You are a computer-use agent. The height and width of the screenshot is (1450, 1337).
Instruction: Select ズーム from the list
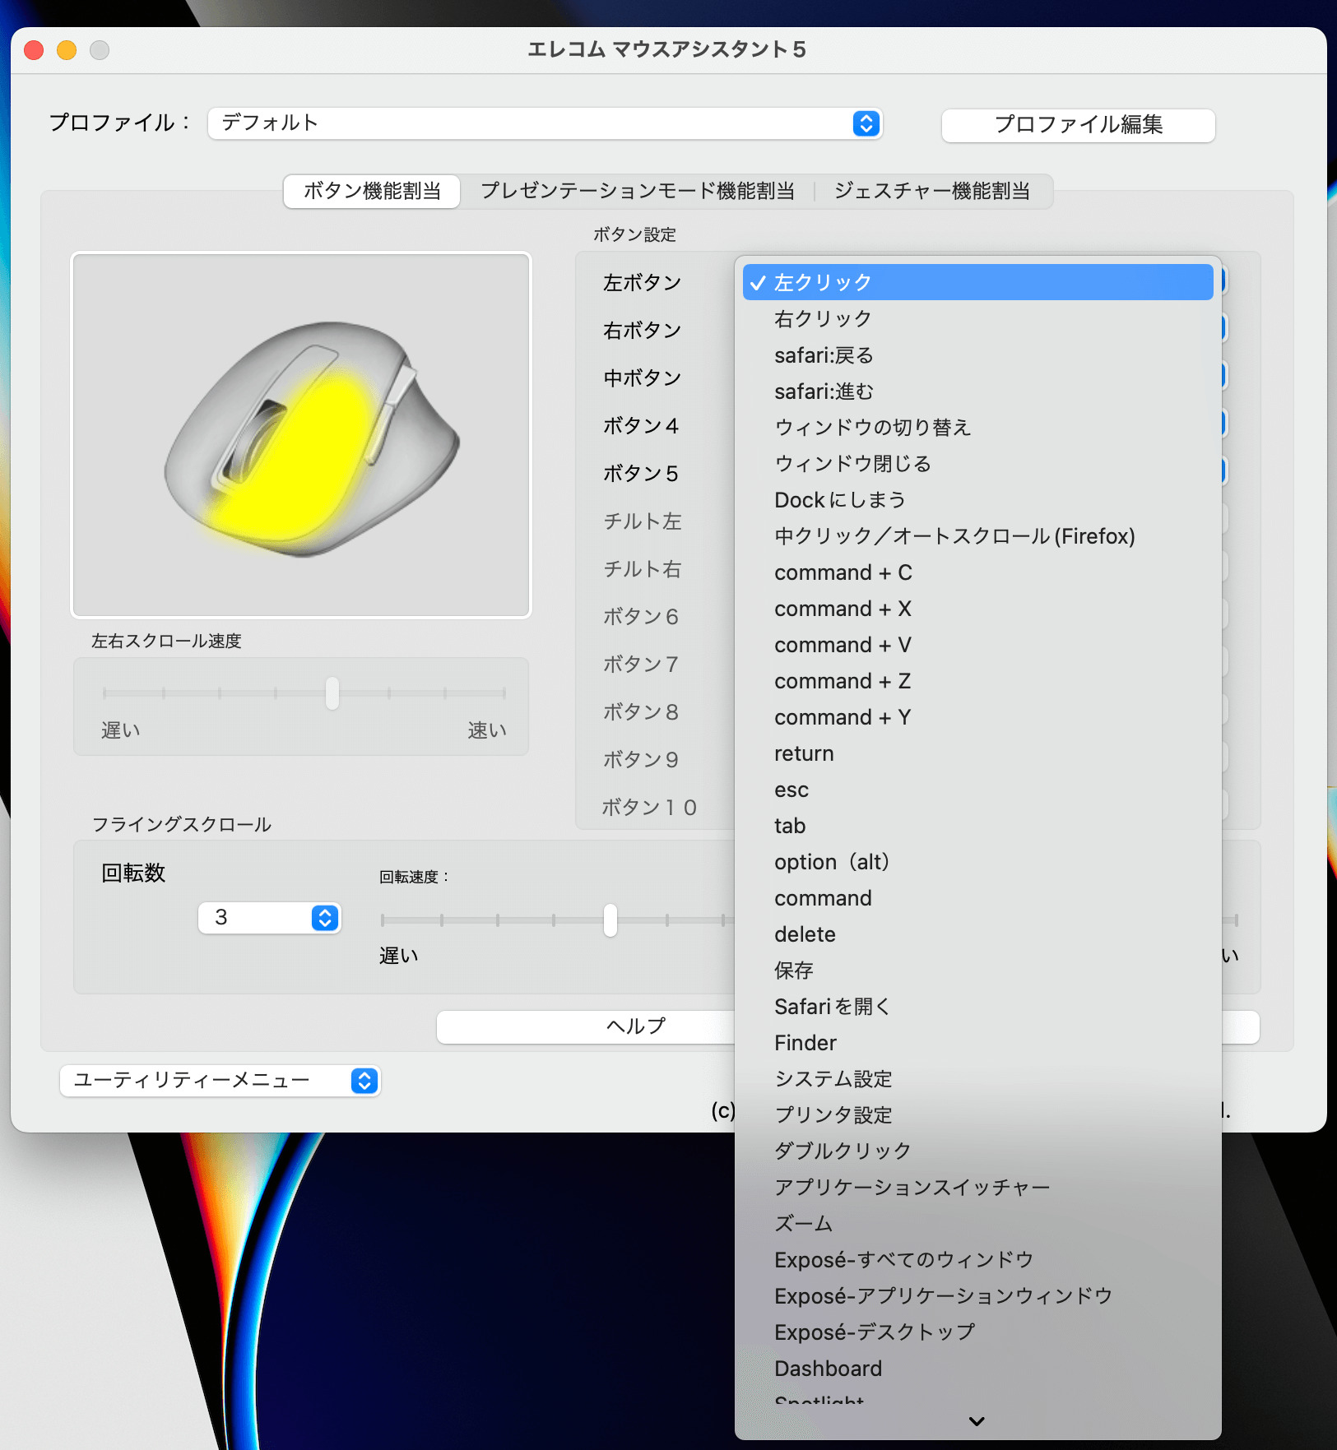tap(977, 1223)
